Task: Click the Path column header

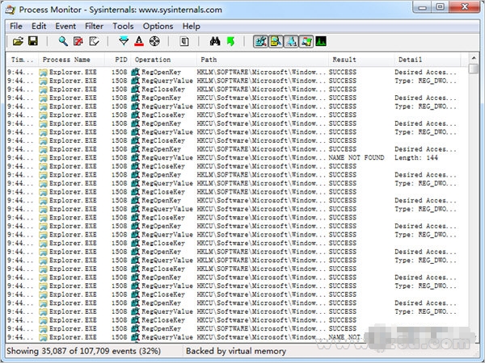Action: pyautogui.click(x=262, y=60)
